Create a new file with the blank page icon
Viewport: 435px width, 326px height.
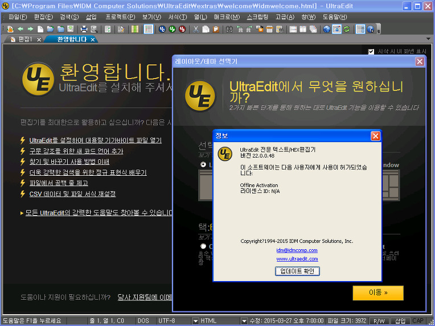[x=40, y=29]
